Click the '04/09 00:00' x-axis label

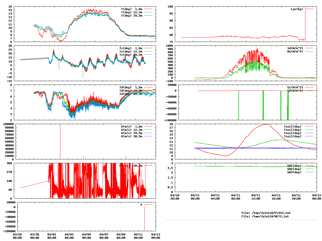(121, 236)
